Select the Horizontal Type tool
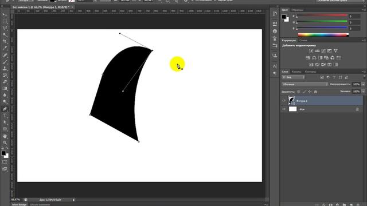 coord(5,116)
